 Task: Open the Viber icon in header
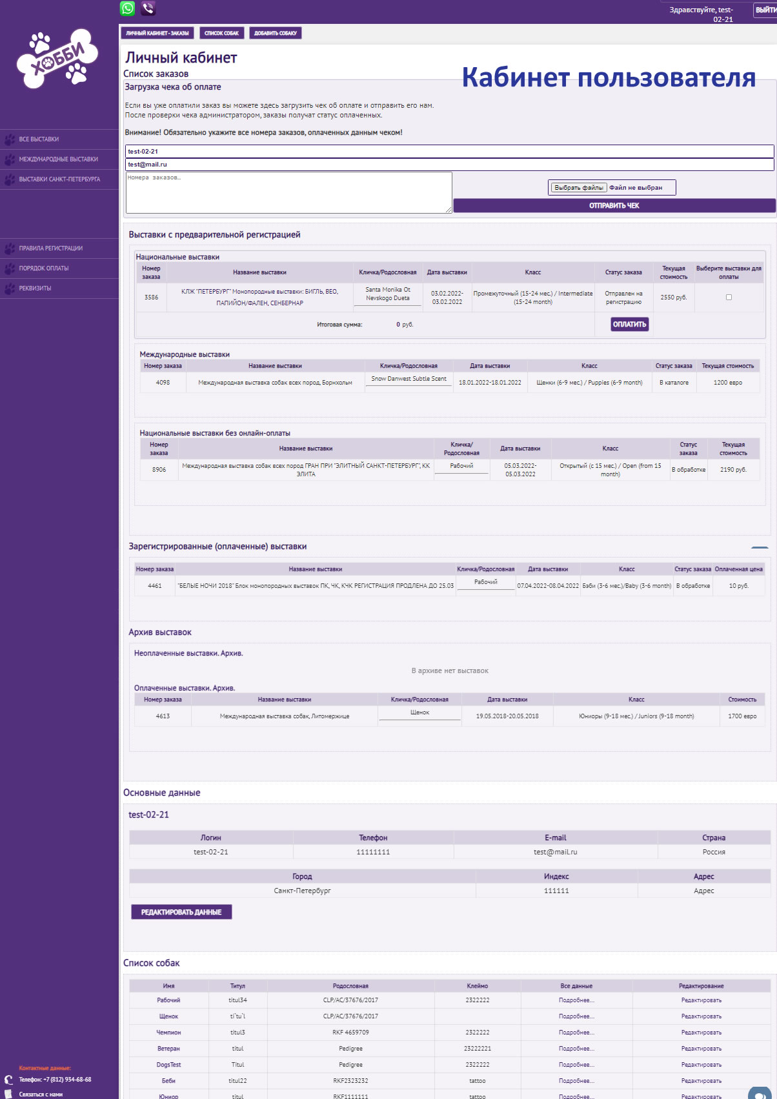pos(148,8)
